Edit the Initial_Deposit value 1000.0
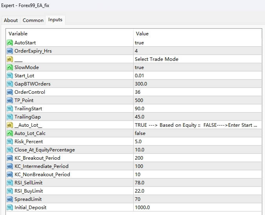 point(142,208)
